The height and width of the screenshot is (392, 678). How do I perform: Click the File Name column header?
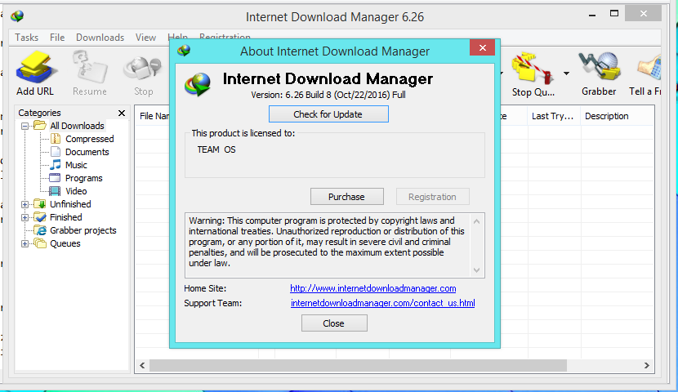click(154, 116)
